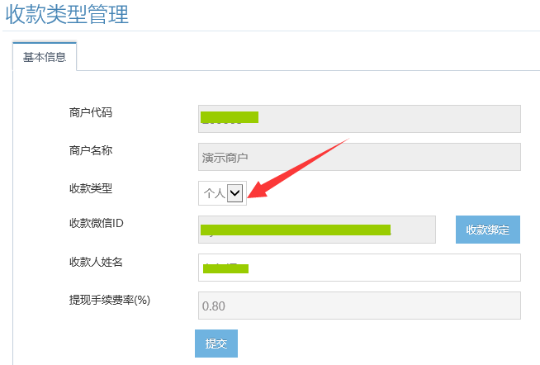This screenshot has height=365, width=540.
Task: Click the 商户代码 label text
Action: (x=91, y=112)
